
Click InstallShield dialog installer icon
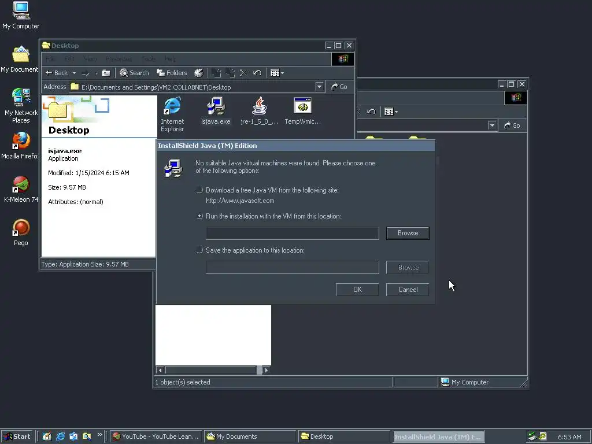pyautogui.click(x=173, y=168)
